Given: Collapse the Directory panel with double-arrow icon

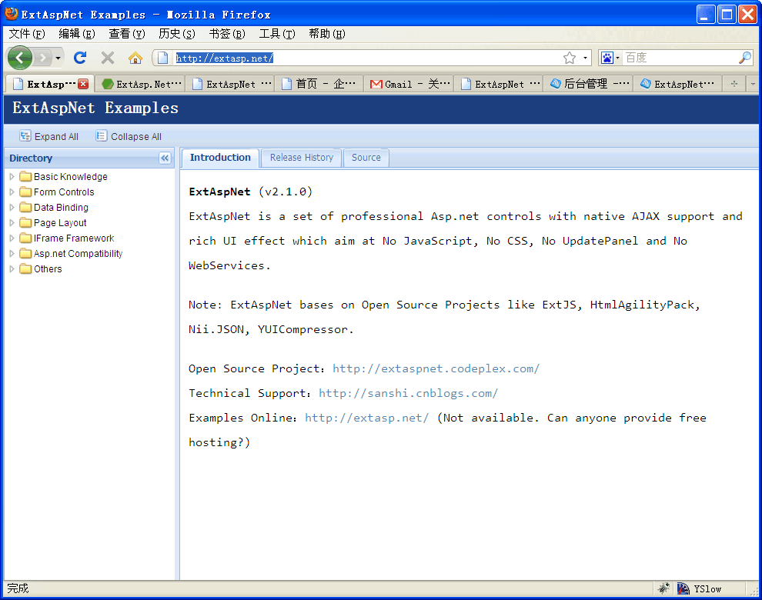Looking at the screenshot, I should pyautogui.click(x=165, y=158).
